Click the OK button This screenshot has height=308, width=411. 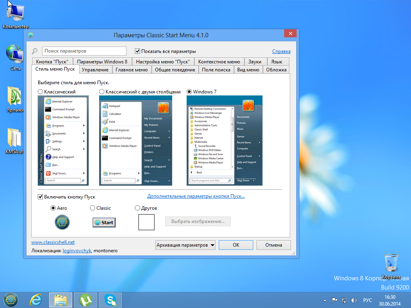[x=236, y=245]
